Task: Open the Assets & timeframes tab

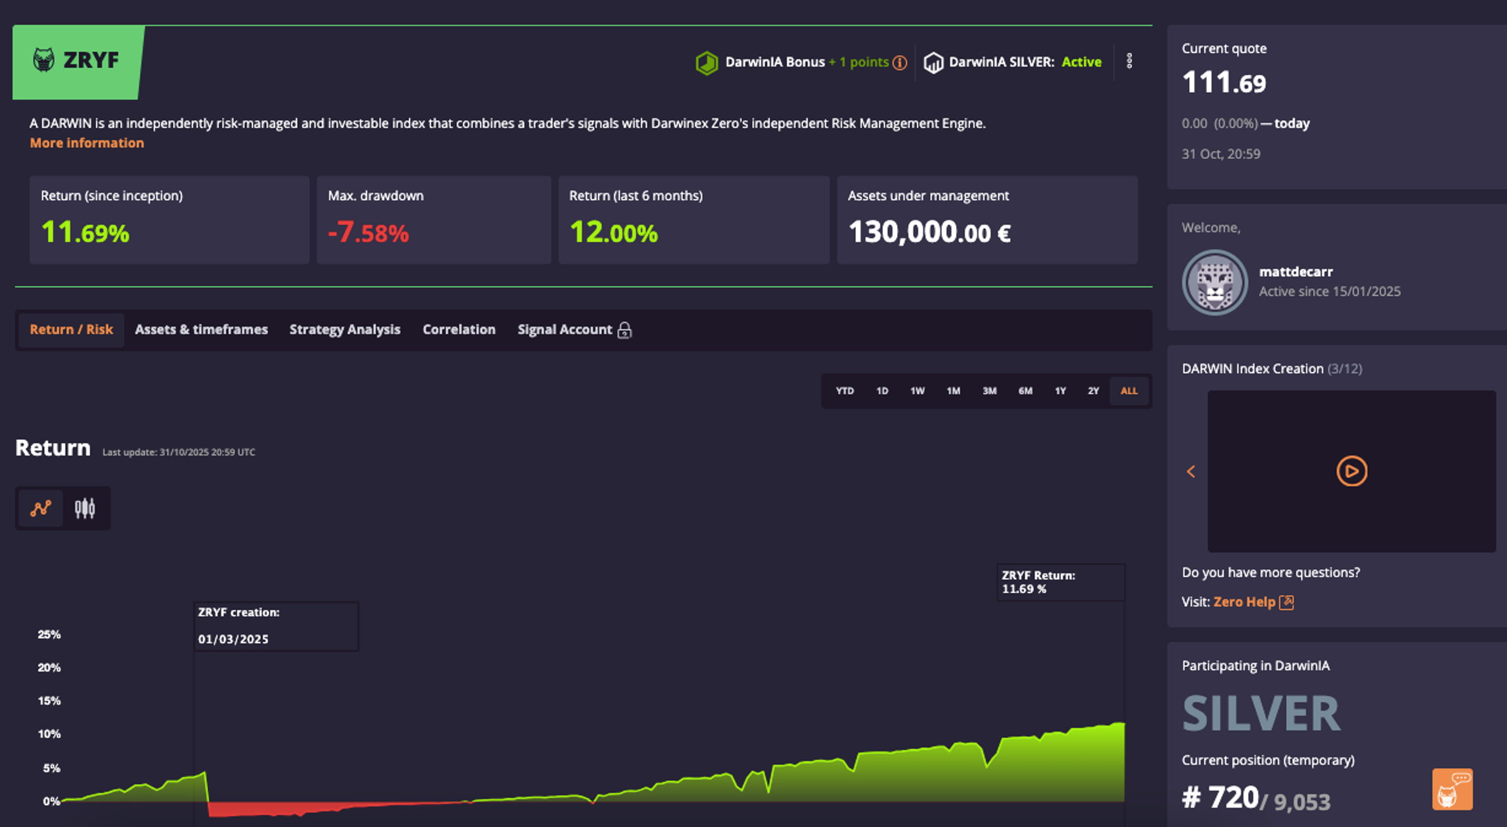Action: pos(201,330)
